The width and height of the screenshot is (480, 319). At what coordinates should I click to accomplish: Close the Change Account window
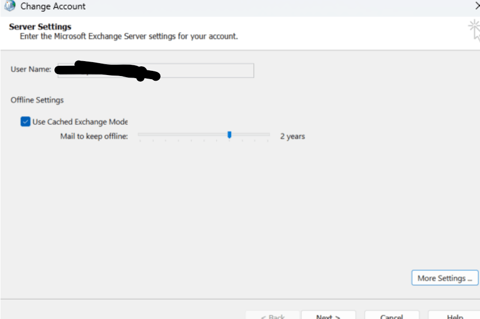tap(477, 6)
